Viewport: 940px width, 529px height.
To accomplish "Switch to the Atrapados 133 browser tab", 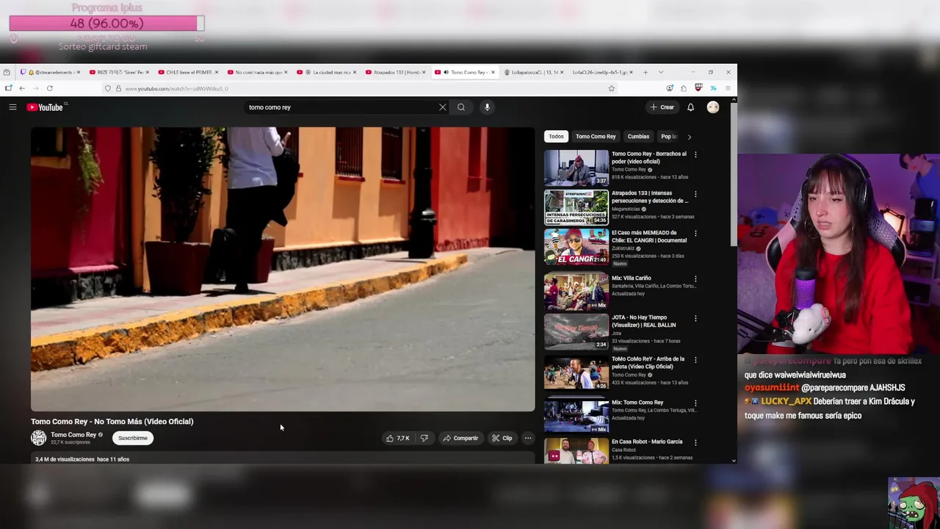I will pos(394,72).
